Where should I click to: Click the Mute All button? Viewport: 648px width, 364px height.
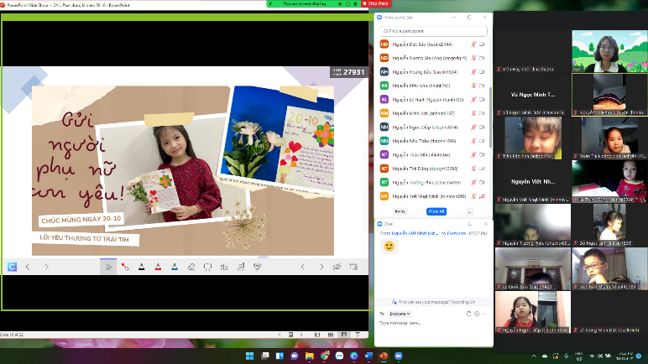(x=436, y=211)
